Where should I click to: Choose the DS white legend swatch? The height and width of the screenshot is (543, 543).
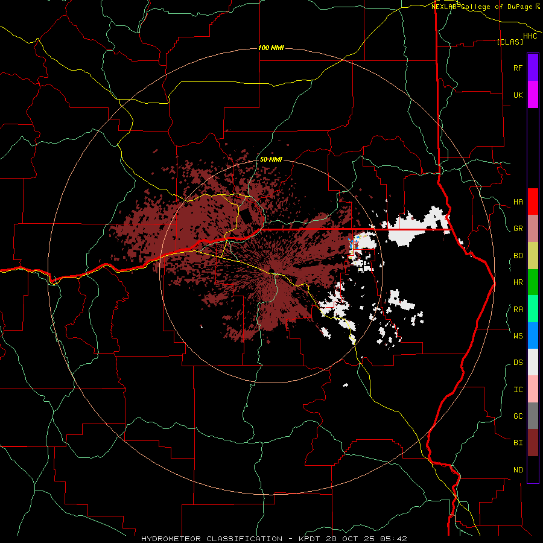click(533, 362)
